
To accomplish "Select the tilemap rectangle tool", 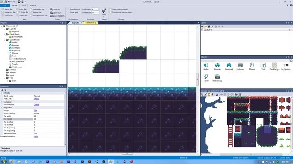I will point(209,94).
